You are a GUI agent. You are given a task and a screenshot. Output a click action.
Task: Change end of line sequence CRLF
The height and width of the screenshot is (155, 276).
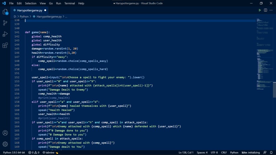tap(224, 153)
